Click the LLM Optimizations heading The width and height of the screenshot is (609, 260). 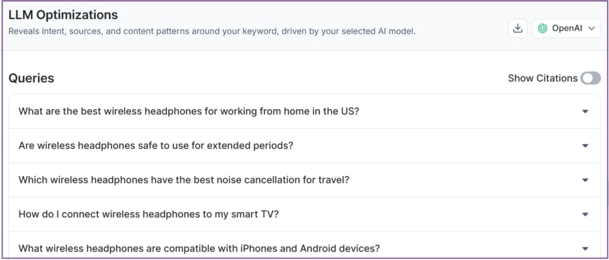tap(63, 15)
